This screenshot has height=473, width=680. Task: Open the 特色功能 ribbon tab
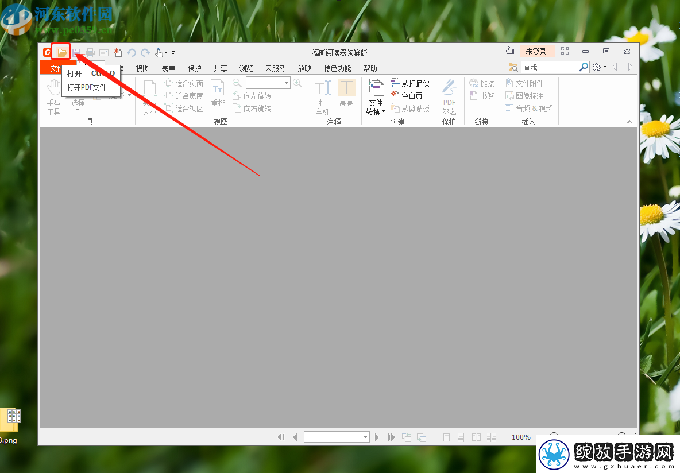pos(337,68)
